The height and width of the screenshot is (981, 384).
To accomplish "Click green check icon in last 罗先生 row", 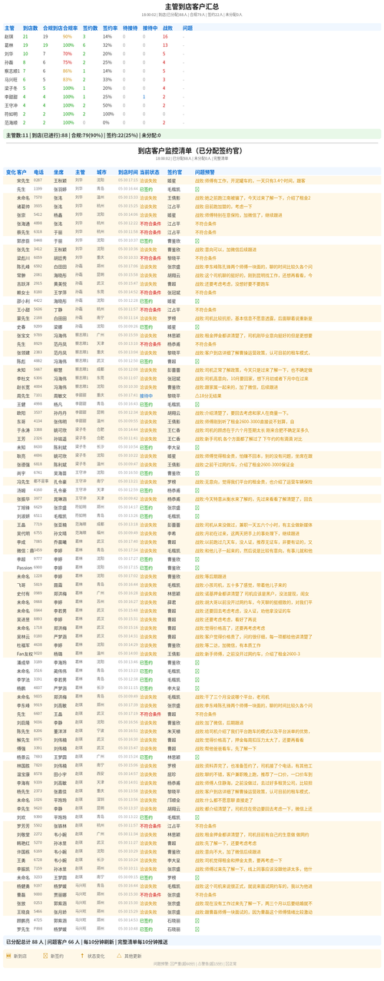I will coord(197,929).
